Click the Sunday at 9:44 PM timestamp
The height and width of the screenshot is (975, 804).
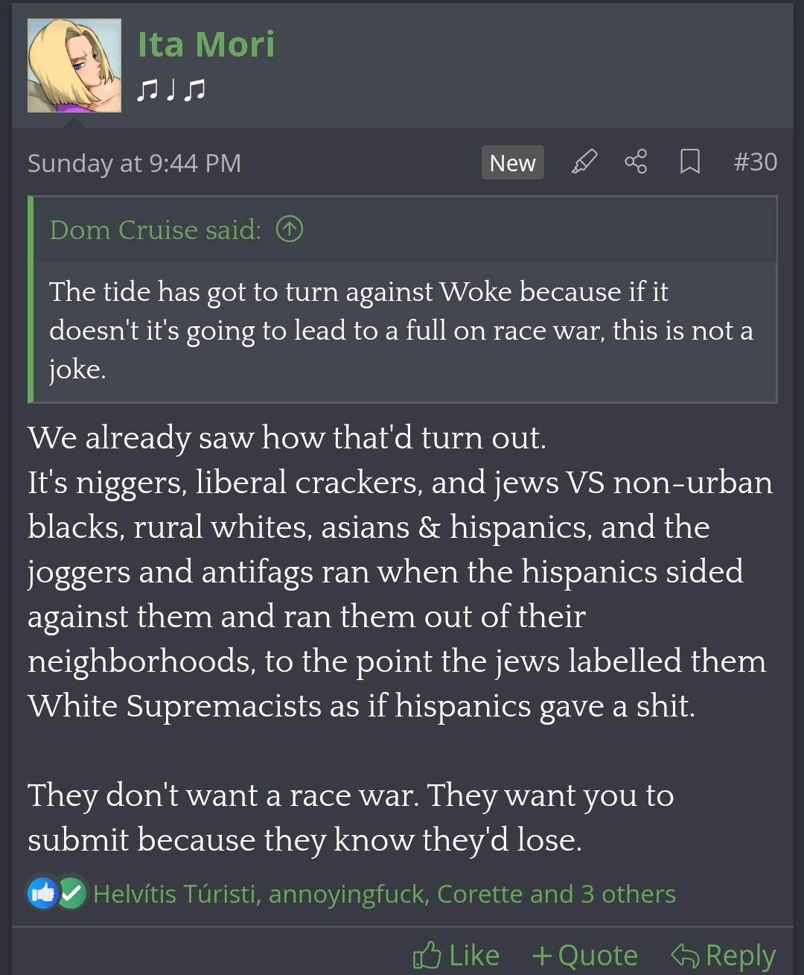pyautogui.click(x=134, y=163)
